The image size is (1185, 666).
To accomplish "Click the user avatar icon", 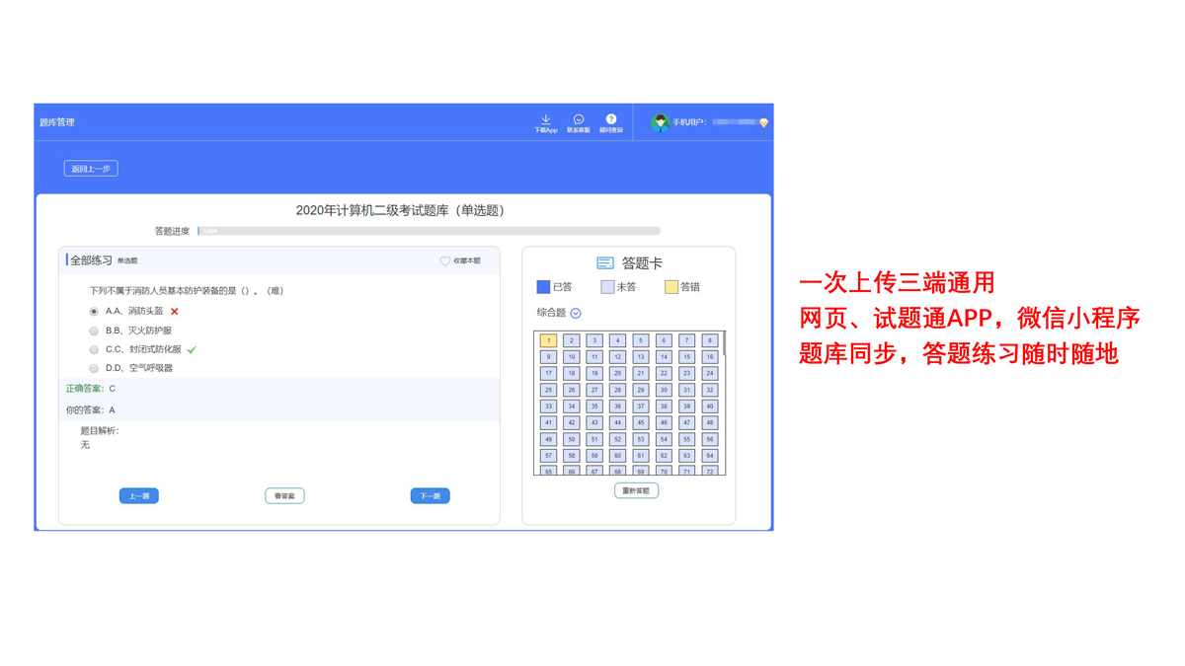I will click(x=660, y=122).
